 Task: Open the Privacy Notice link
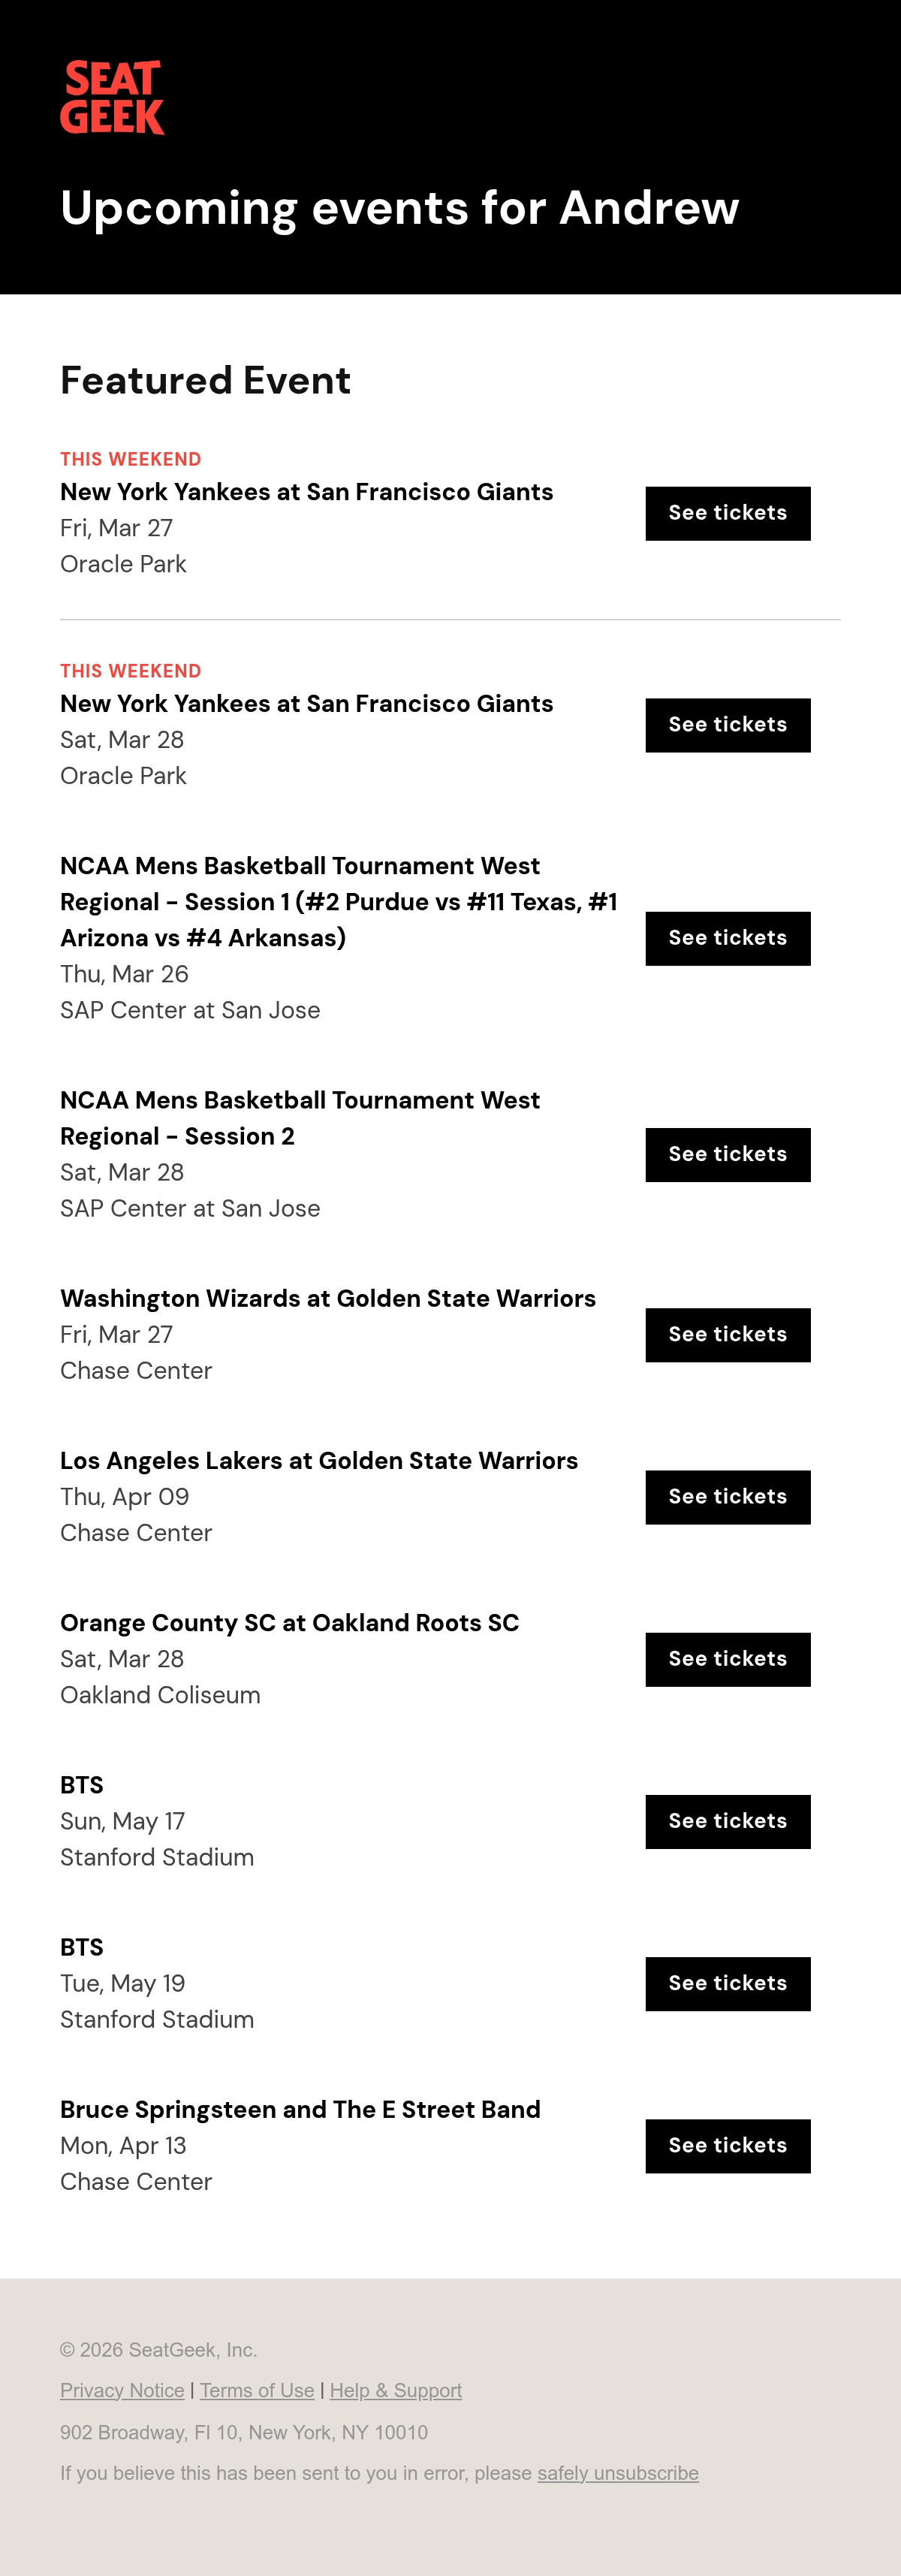122,2390
